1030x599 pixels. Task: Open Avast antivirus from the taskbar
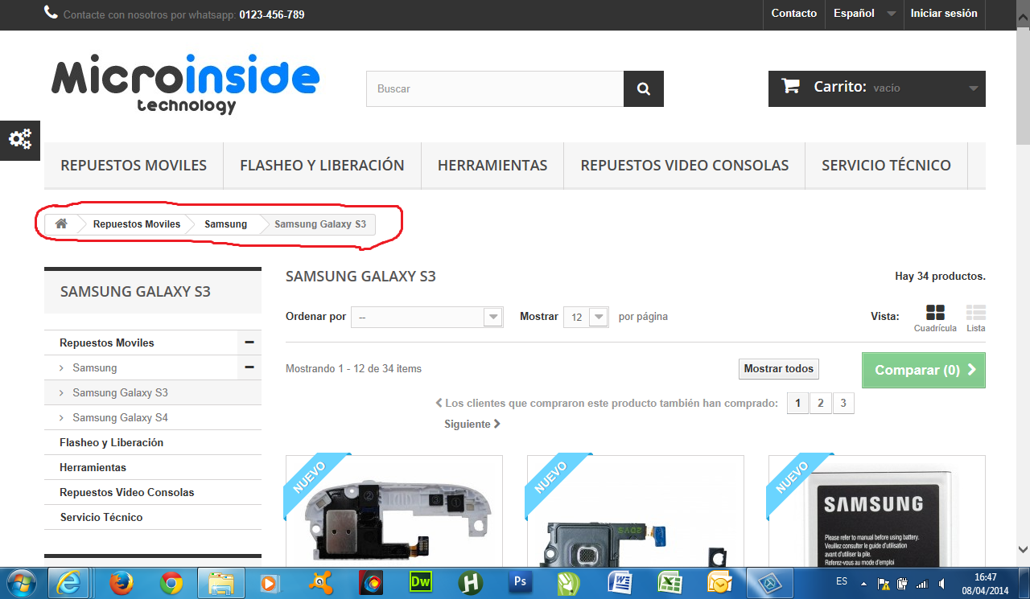click(x=321, y=582)
